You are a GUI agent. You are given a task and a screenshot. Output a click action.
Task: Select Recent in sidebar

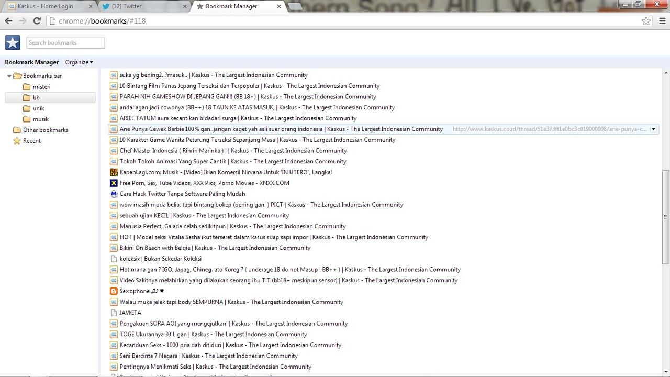pyautogui.click(x=32, y=141)
